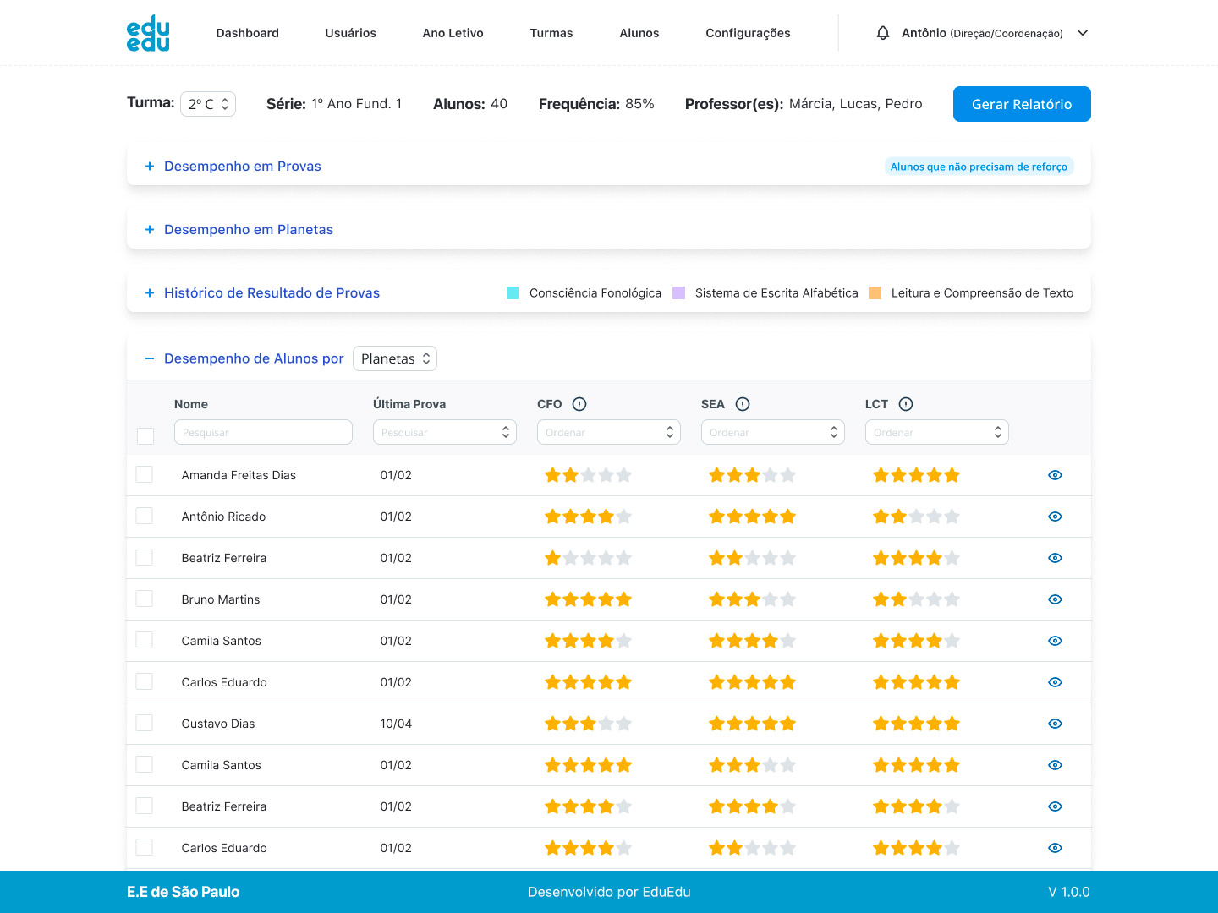Click Antônio Ricado SEA star rating

752,517
